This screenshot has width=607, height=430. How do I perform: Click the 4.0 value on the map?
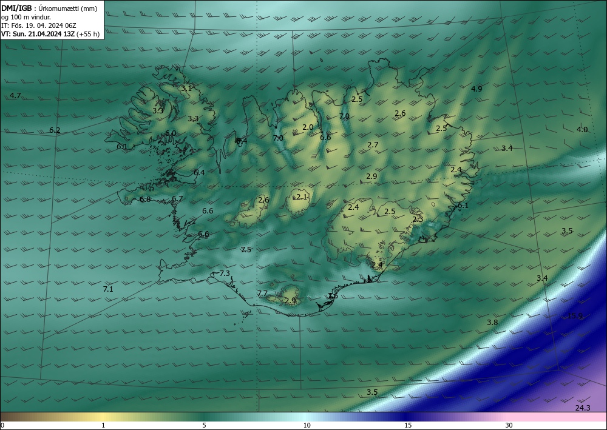[582, 130]
